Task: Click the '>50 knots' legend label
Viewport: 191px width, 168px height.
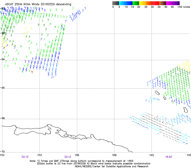Action: point(184,7)
